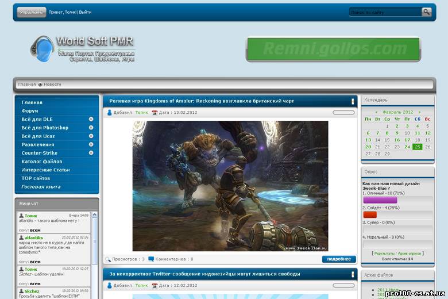Expand the Всё для DLE submenu
The height and width of the screenshot is (299, 448).
91,119
